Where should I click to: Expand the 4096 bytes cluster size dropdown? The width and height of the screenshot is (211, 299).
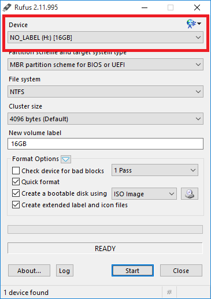tap(105, 119)
